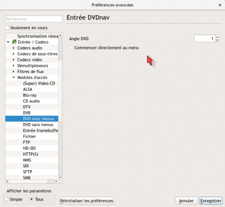
Task: Select the DTV access module
Action: click(x=32, y=107)
